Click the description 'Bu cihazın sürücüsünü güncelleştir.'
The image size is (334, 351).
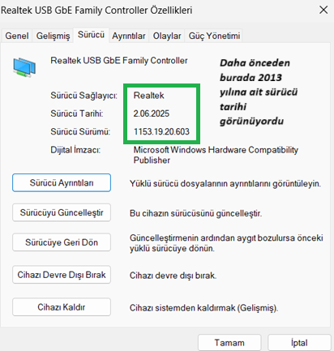[x=195, y=213]
